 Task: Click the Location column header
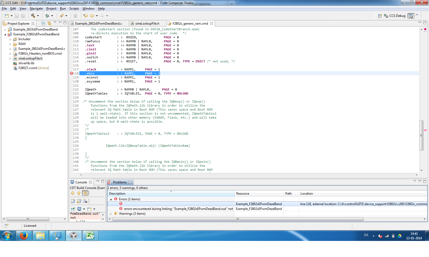coord(363,194)
